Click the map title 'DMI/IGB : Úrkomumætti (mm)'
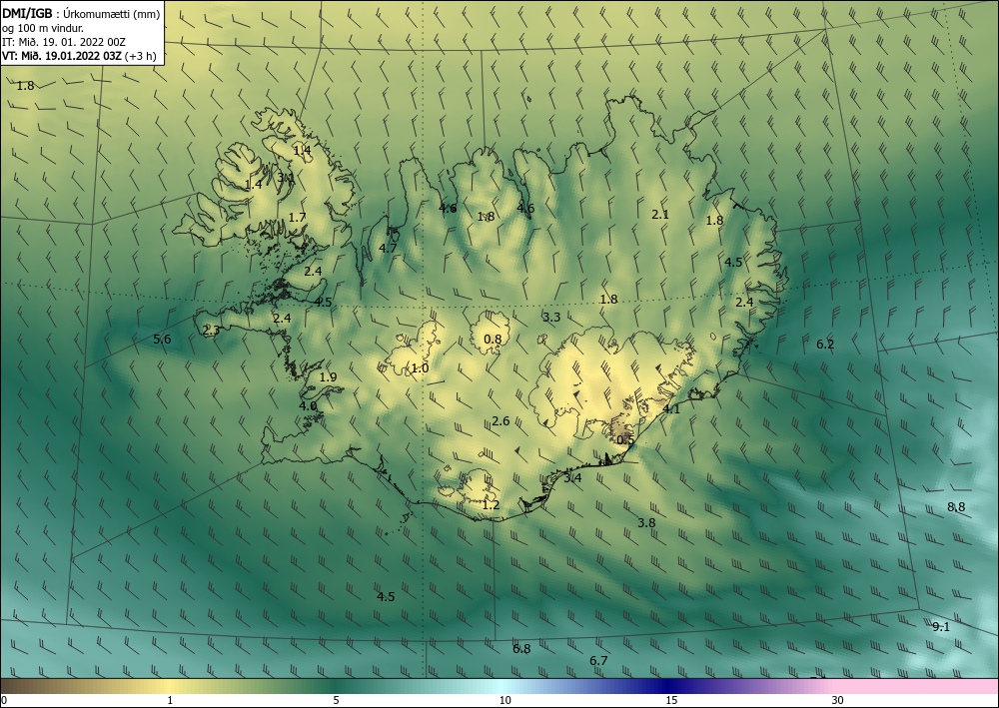999x708 pixels. pos(81,13)
